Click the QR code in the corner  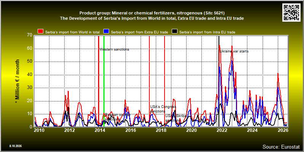(x=291, y=12)
